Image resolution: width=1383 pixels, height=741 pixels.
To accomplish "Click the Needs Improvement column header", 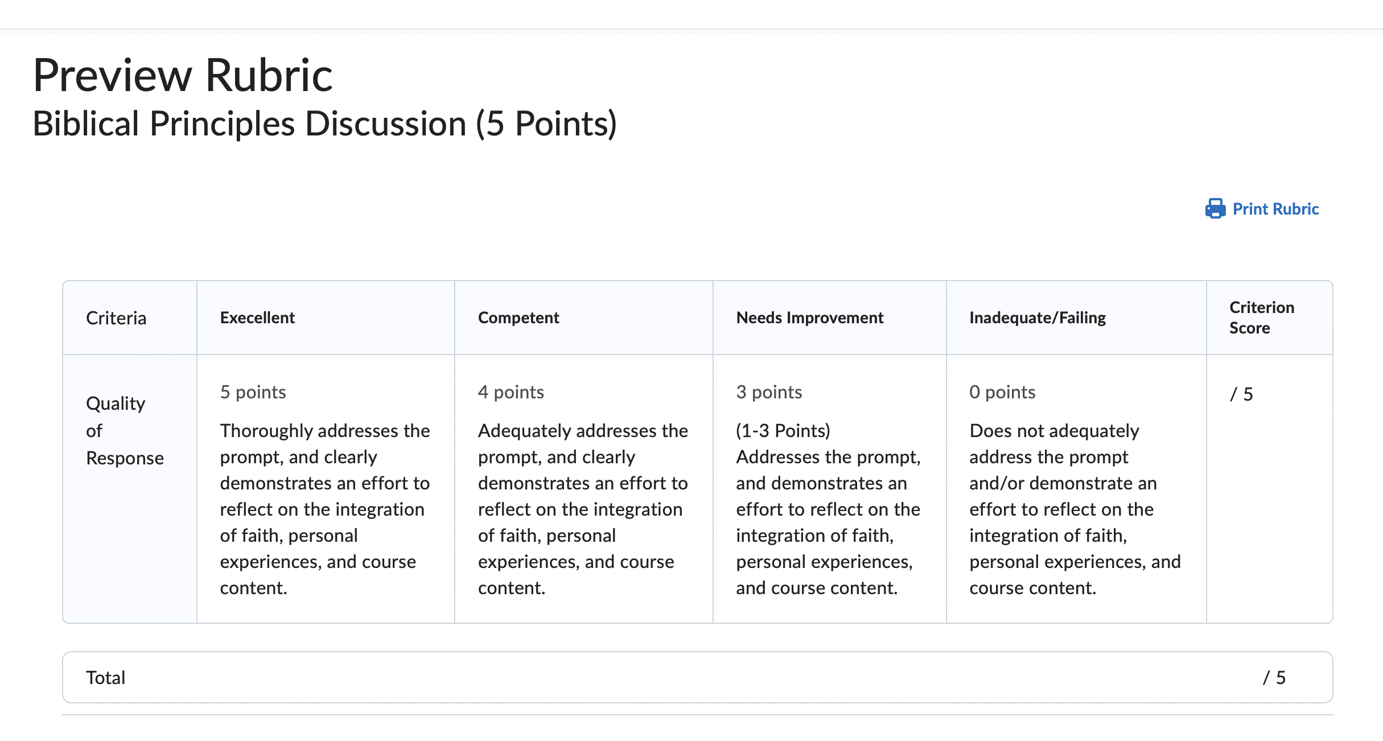I will click(x=810, y=318).
